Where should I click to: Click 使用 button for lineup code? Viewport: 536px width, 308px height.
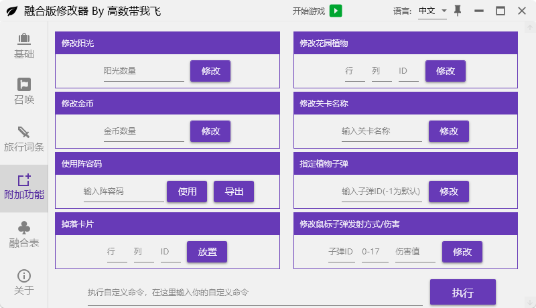click(x=187, y=191)
